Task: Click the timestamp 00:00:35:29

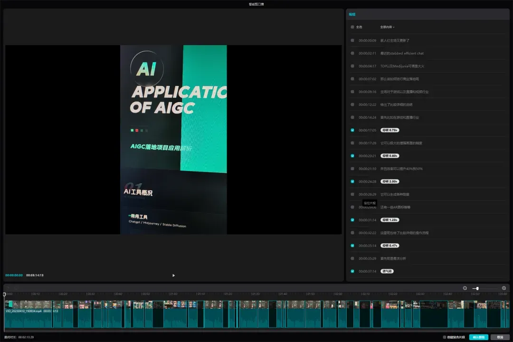Action: pyautogui.click(x=367, y=258)
